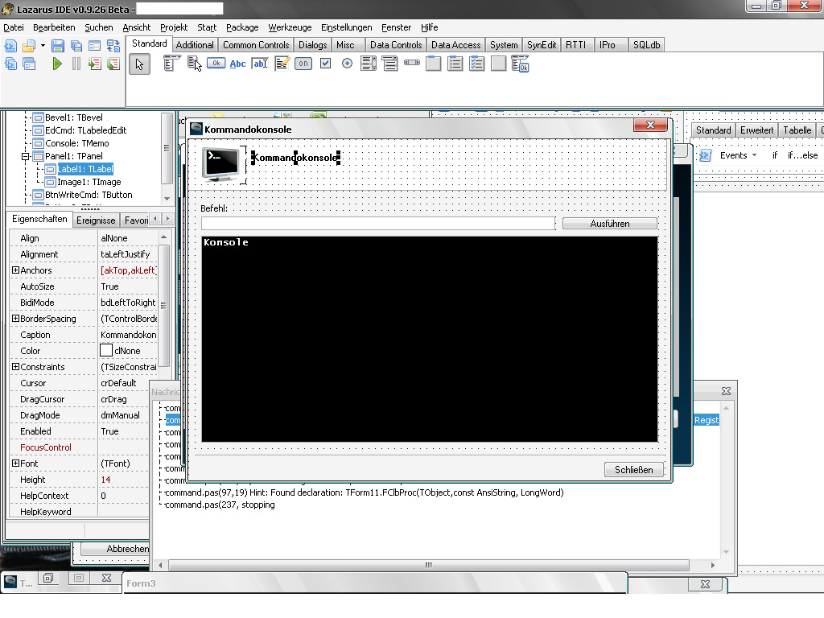The image size is (824, 618).
Task: Open the Datei menu
Action: pos(13,27)
